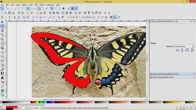Screen dimensions: 196x110
Task: Select the Selector arrow tool
Action: pos(2,22)
